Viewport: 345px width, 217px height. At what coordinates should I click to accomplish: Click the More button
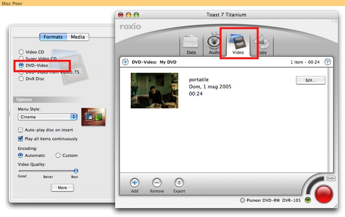(x=62, y=188)
